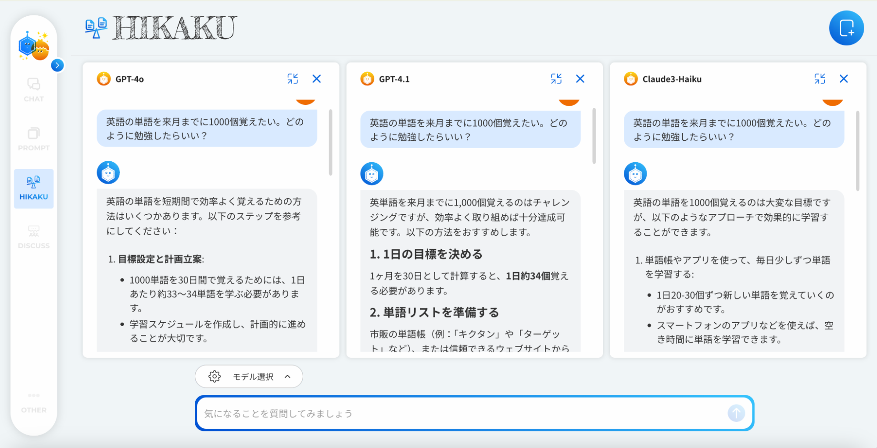Click the send arrow in the message bar
Viewport: 877px width, 448px height.
pyautogui.click(x=737, y=412)
